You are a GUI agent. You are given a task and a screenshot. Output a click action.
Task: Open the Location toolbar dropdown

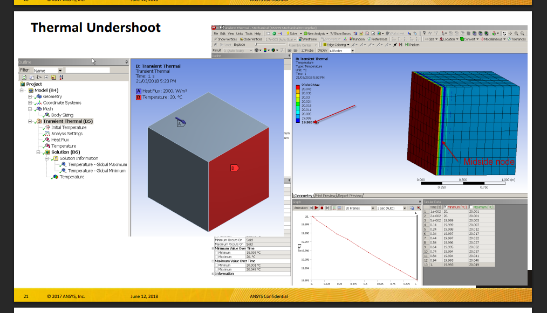coord(449,39)
